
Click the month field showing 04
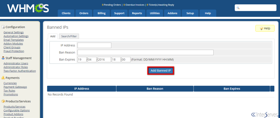coord(92,60)
